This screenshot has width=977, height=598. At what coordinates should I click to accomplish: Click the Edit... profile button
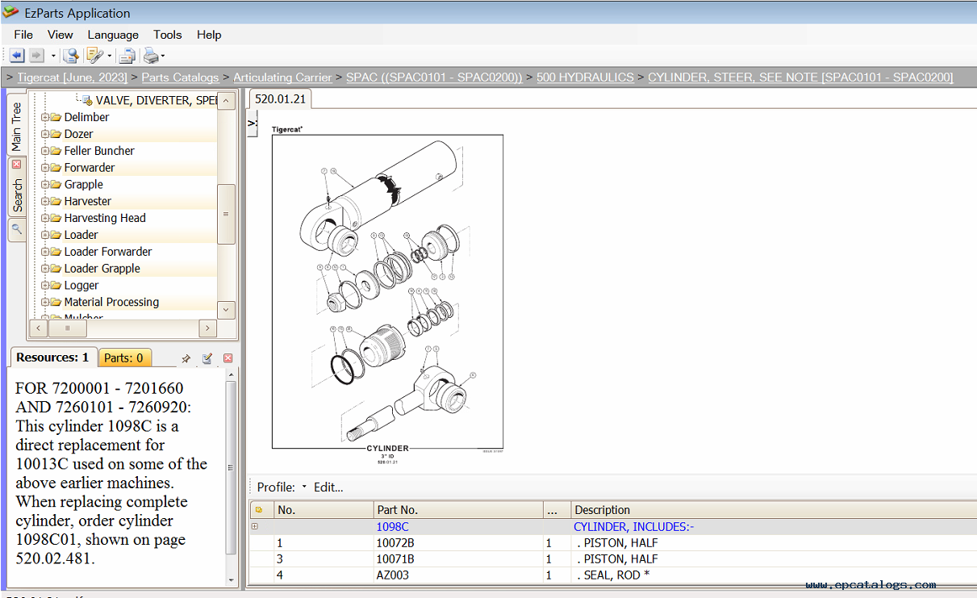click(x=328, y=487)
